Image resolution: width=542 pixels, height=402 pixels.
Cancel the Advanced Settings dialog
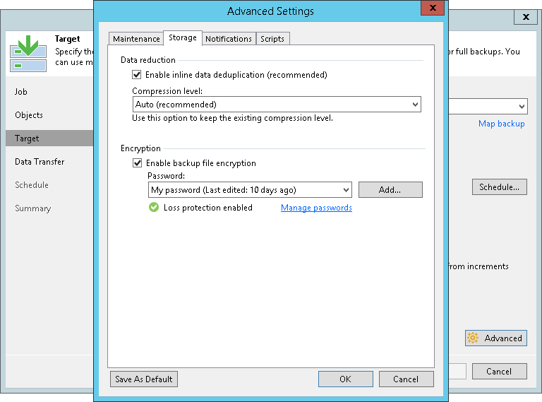(406, 379)
